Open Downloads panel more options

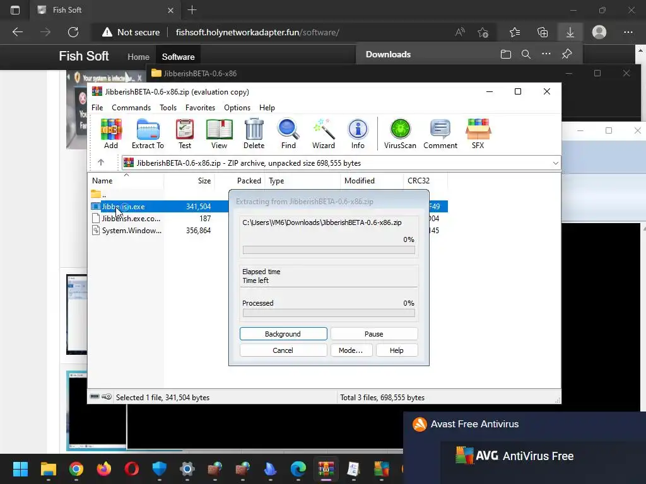pyautogui.click(x=546, y=54)
